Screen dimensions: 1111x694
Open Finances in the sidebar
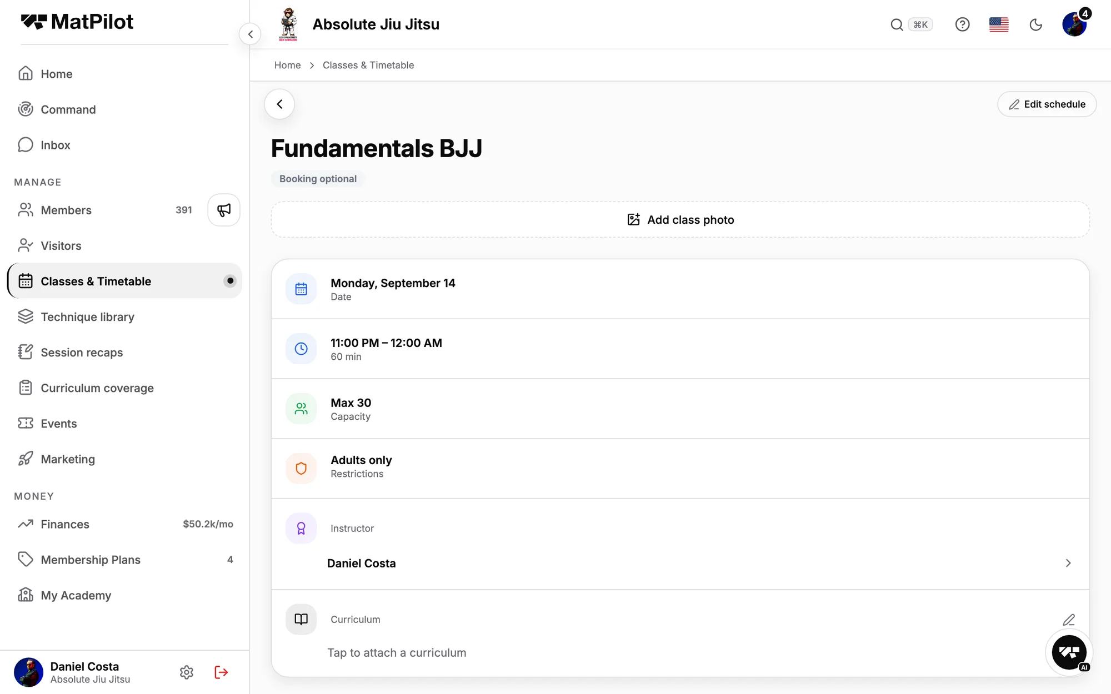(x=125, y=524)
